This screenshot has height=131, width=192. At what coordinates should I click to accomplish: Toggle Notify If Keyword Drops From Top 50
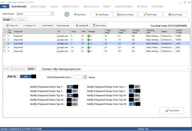pyautogui.click(x=134, y=104)
